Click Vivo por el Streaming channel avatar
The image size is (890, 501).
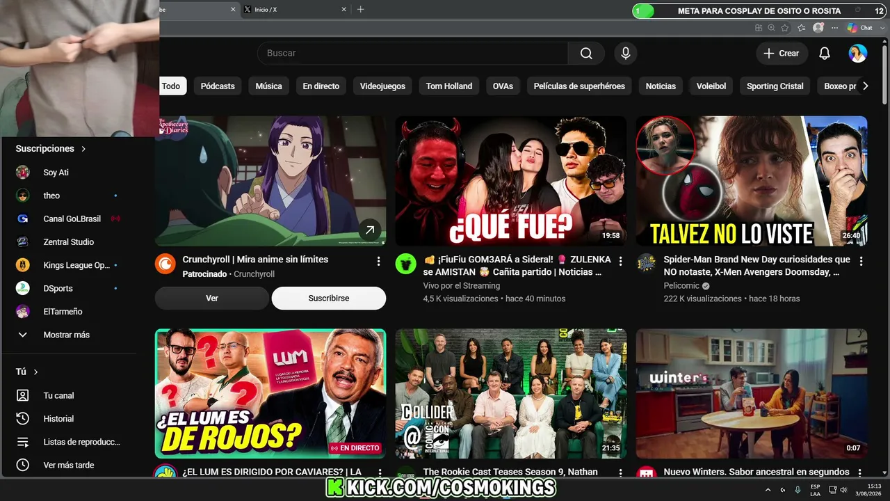coord(406,264)
